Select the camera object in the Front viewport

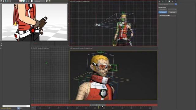[97, 25]
